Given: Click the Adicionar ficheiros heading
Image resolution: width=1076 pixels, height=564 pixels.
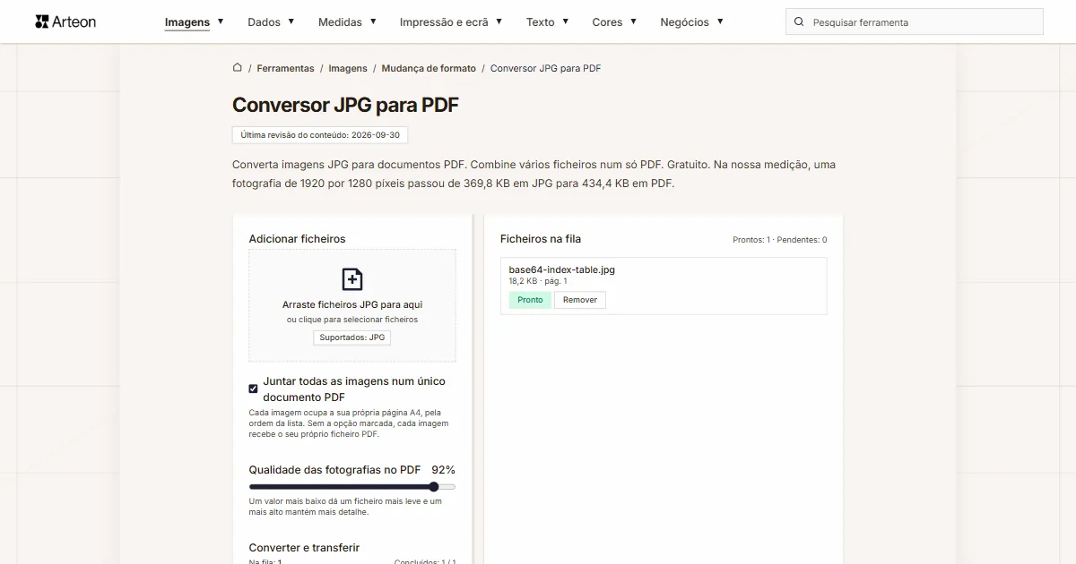Looking at the screenshot, I should pos(297,239).
